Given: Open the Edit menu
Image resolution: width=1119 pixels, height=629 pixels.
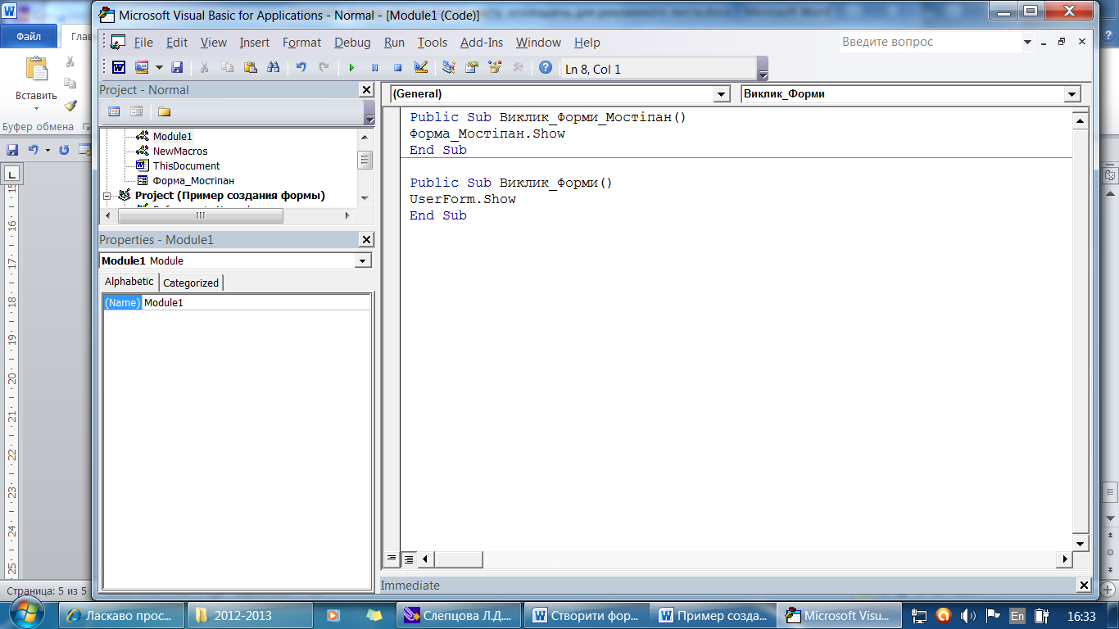Looking at the screenshot, I should [x=177, y=43].
